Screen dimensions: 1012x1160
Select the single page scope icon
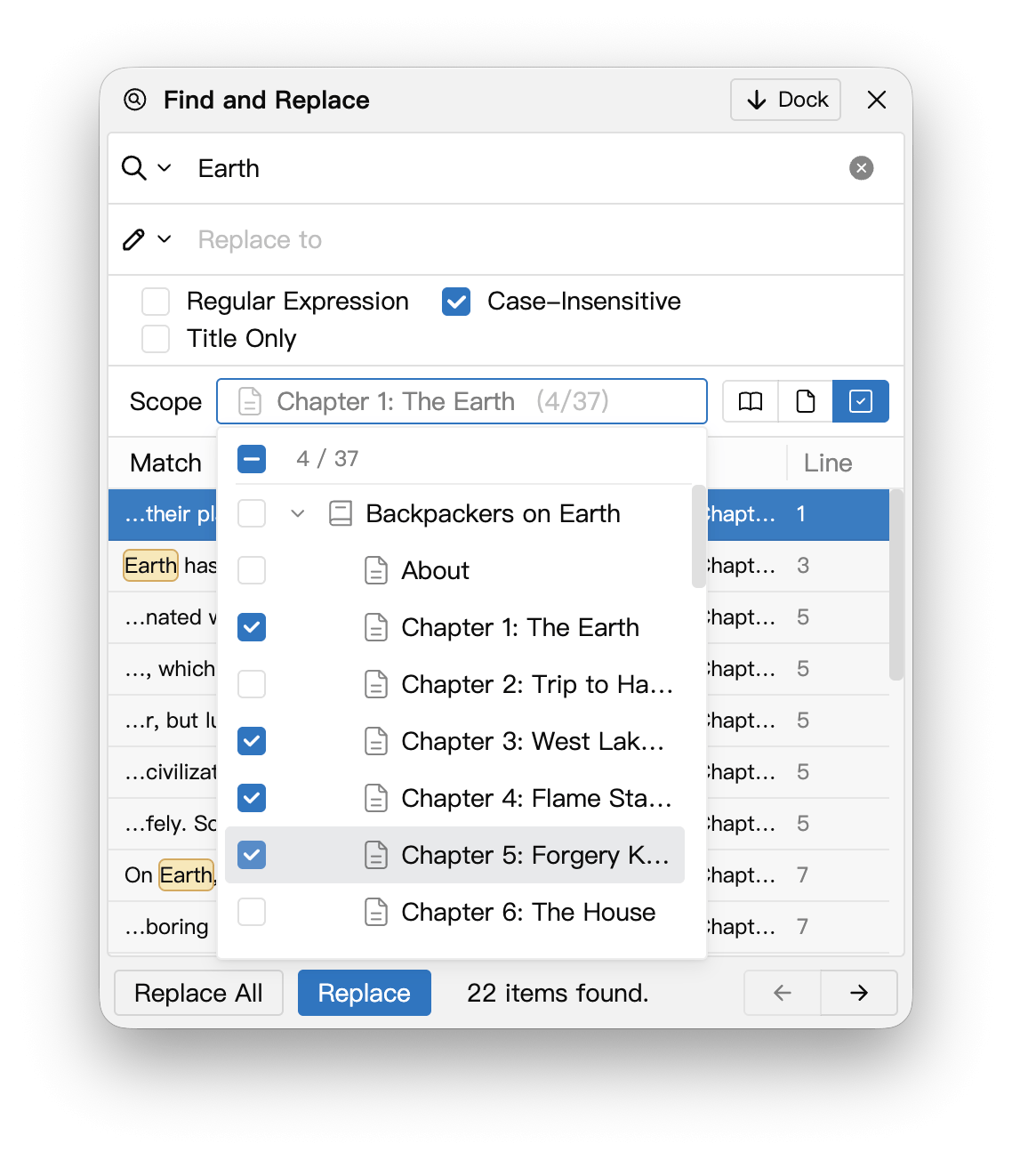tap(806, 401)
